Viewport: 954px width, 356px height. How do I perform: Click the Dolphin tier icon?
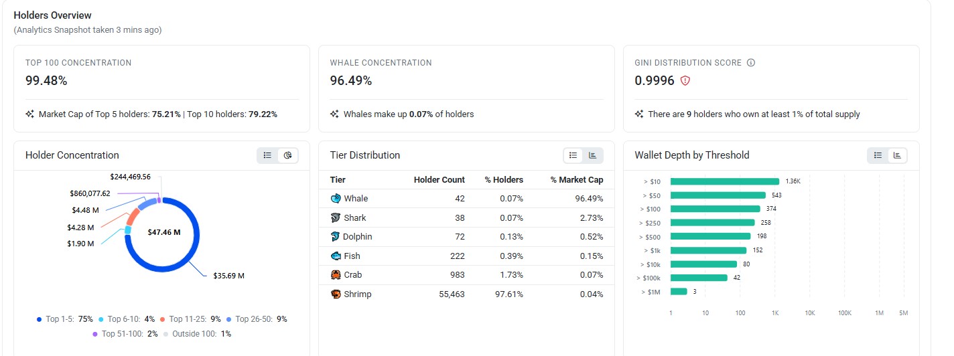(x=336, y=237)
